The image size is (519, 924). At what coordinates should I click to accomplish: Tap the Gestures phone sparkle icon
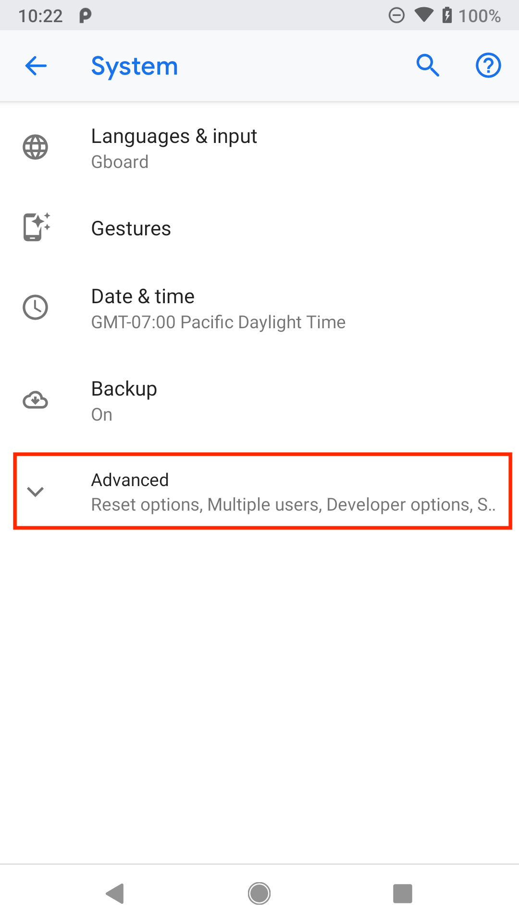[37, 227]
